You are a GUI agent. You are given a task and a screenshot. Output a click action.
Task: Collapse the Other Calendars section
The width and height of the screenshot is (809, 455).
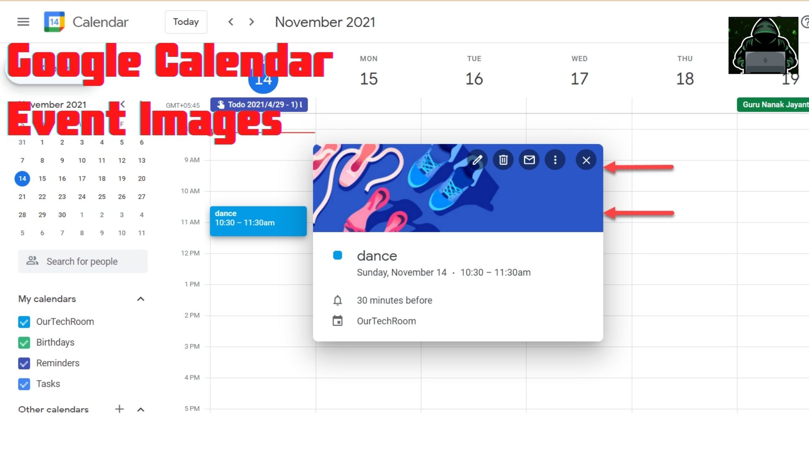[140, 409]
